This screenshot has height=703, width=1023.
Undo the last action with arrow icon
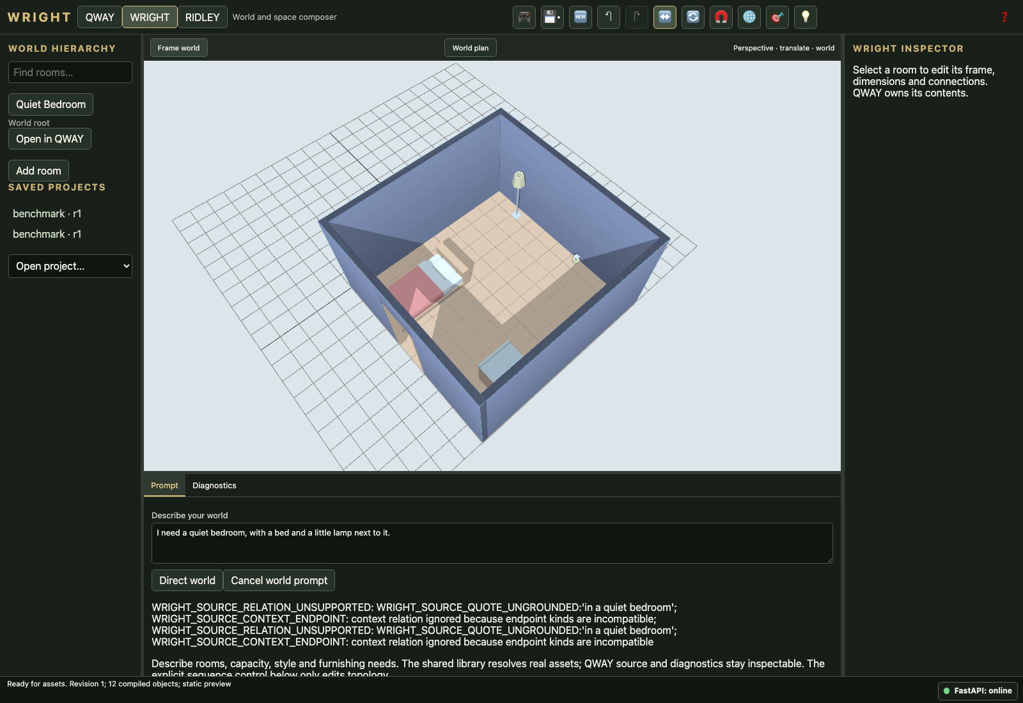point(609,17)
